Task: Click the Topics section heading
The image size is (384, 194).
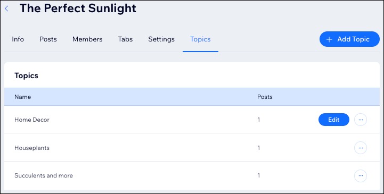Action: (26, 76)
